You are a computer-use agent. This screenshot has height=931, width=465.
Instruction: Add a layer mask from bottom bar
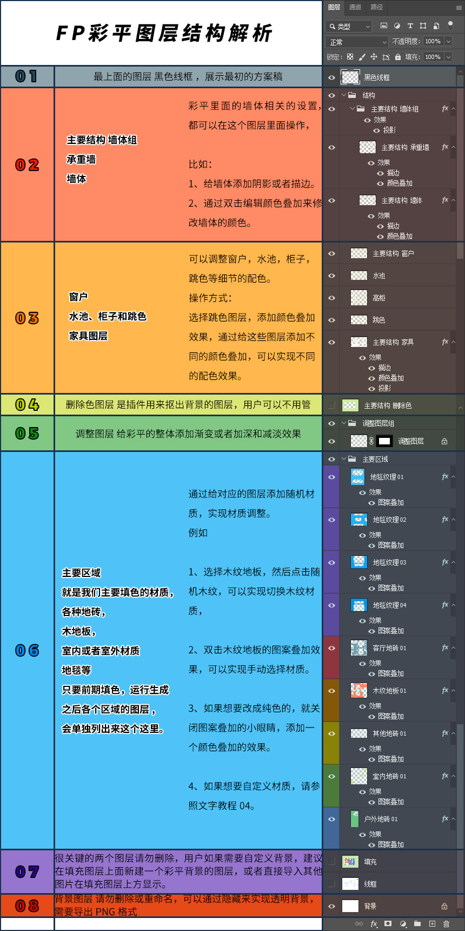pos(388,924)
